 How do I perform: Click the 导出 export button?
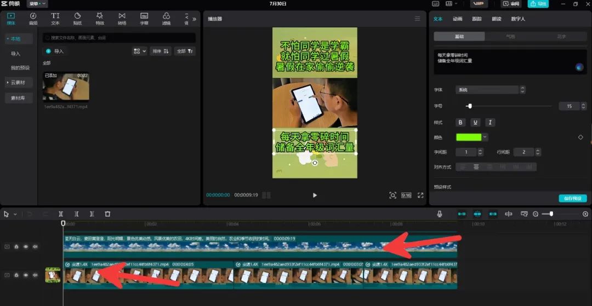[x=538, y=4]
